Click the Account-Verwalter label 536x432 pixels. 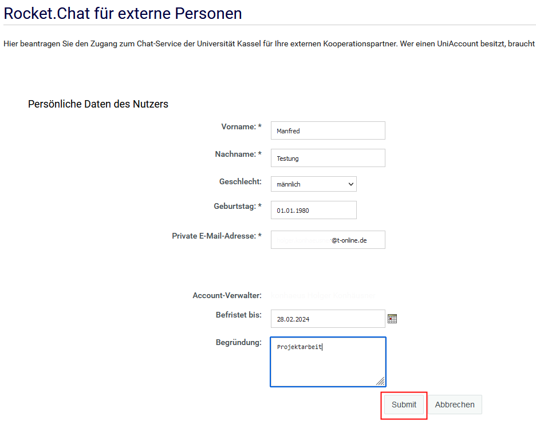click(227, 296)
